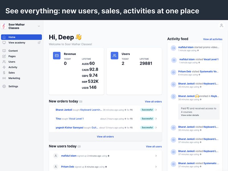Click the Soor Malhar Classes logo icon
Screen dimensions: 228x171
4,26
